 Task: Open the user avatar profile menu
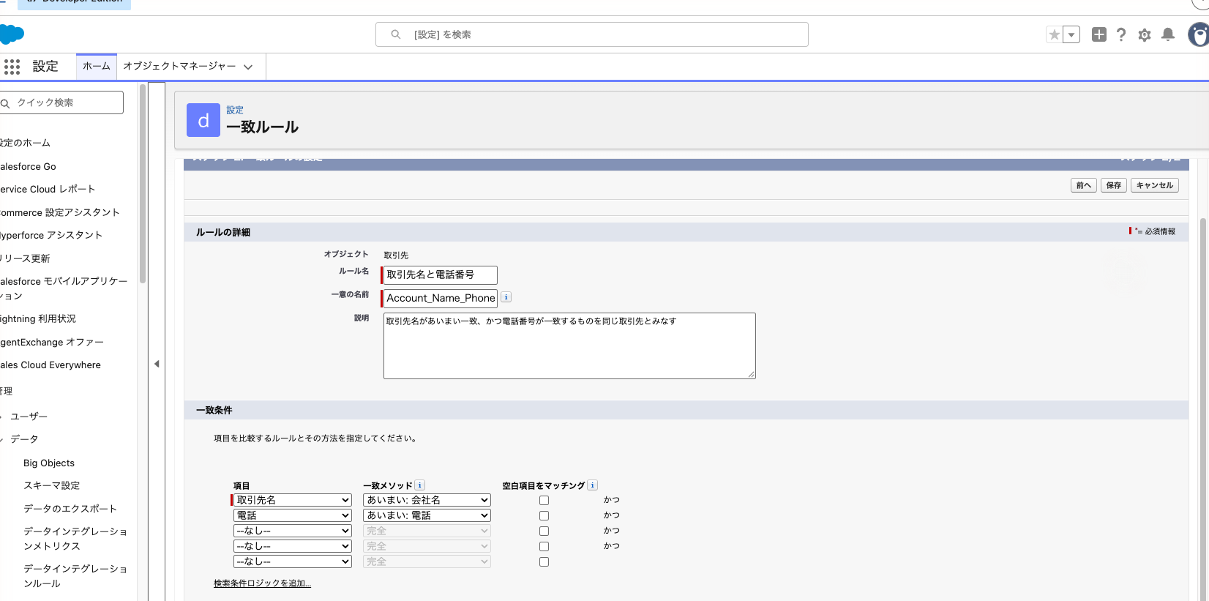coord(1199,34)
